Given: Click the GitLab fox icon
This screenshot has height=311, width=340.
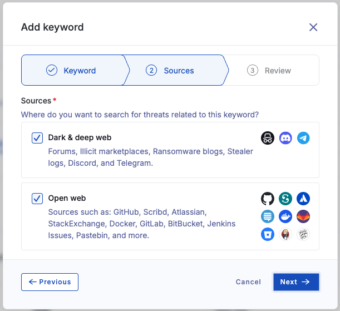Looking at the screenshot, I should (303, 216).
